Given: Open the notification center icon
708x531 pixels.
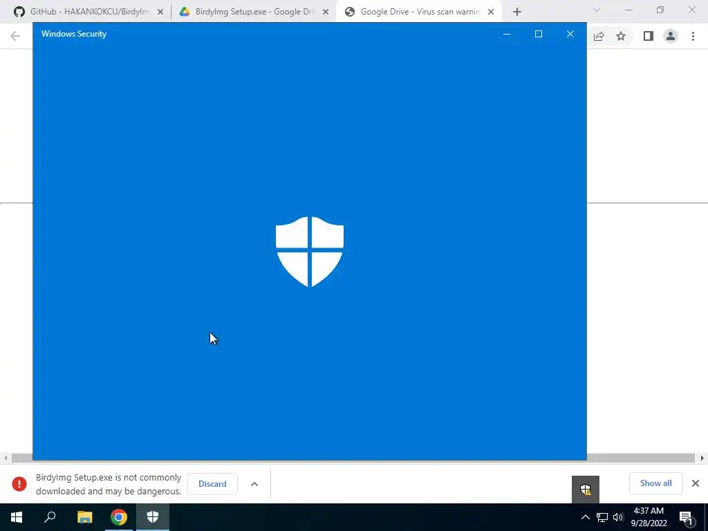Looking at the screenshot, I should 687,518.
